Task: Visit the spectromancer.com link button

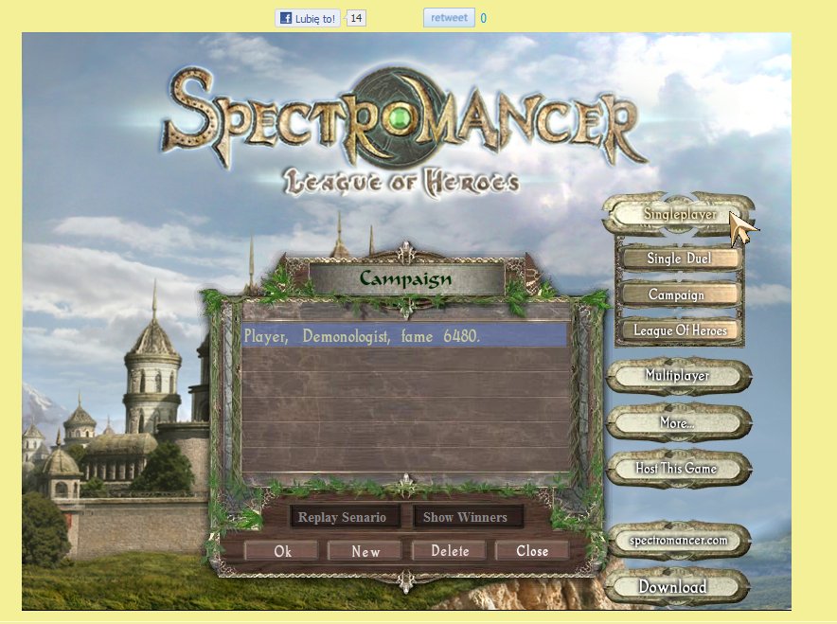Action: click(678, 540)
